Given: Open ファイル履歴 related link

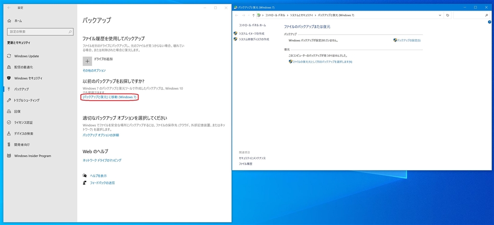Looking at the screenshot, I should pyautogui.click(x=246, y=164).
